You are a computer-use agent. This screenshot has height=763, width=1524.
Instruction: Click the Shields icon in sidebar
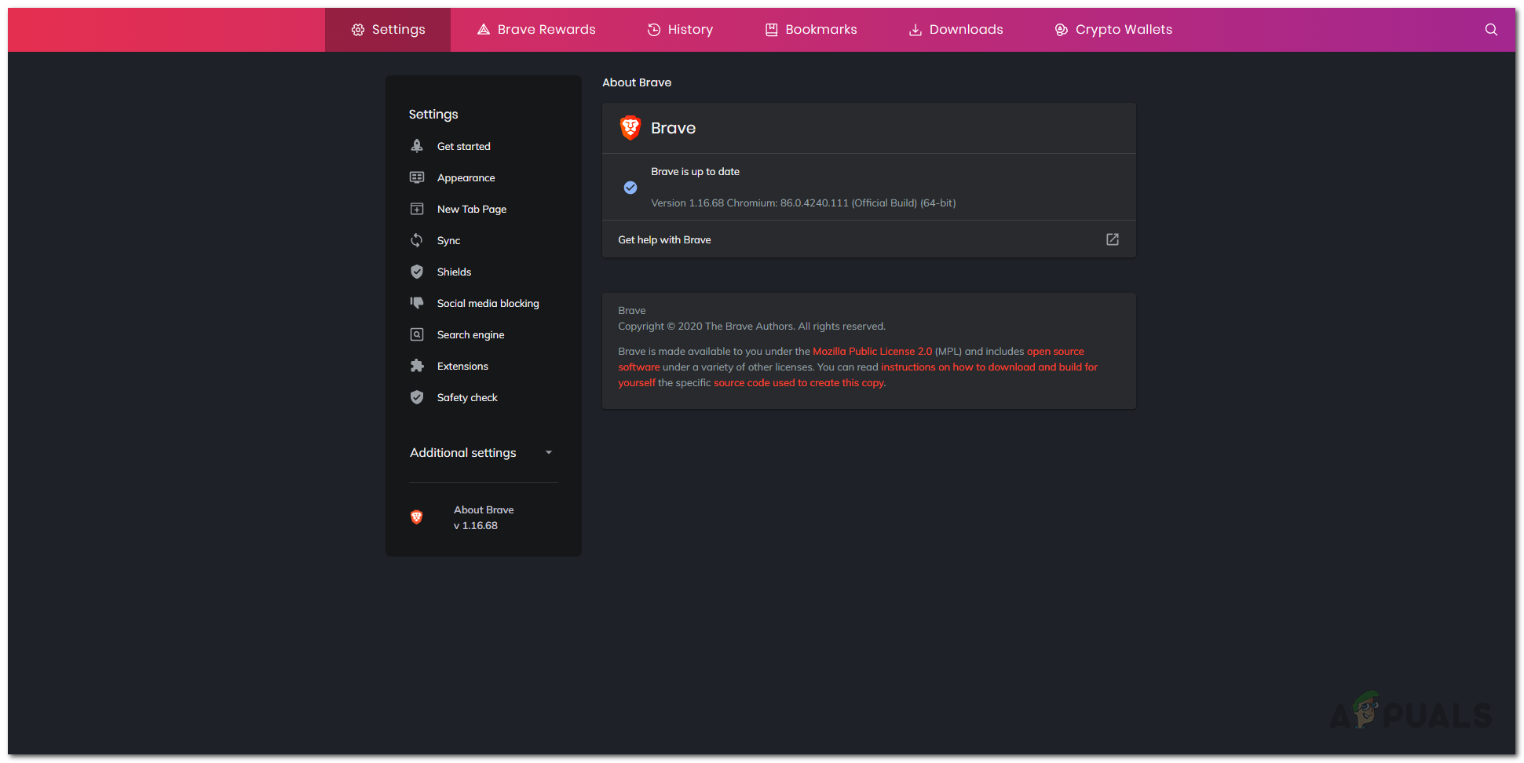tap(417, 272)
